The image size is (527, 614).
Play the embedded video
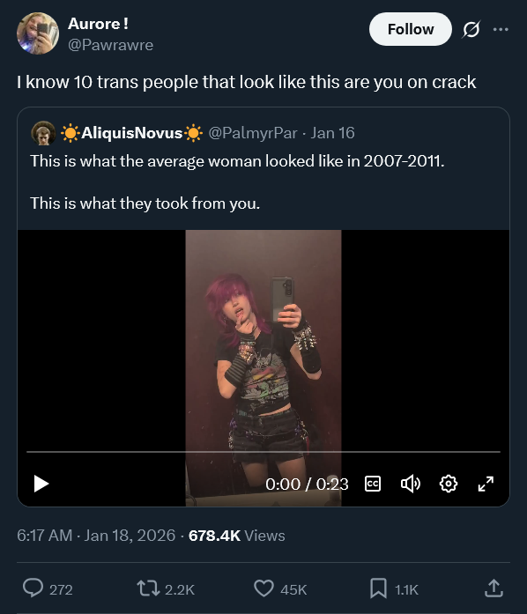[41, 484]
